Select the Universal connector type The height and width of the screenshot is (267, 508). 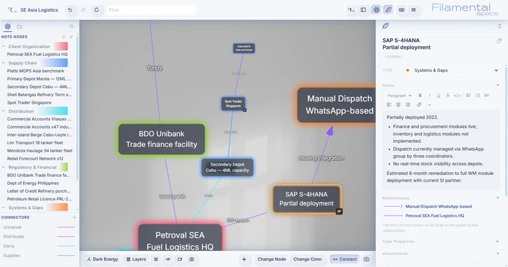pyautogui.click(x=39, y=227)
